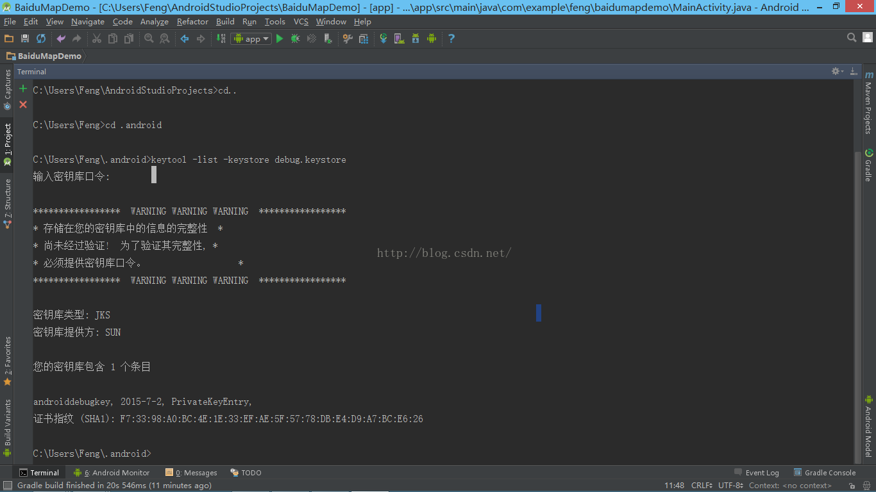Screen dimensions: 876x492
Task: Close terminal session with red X
Action: coord(23,104)
